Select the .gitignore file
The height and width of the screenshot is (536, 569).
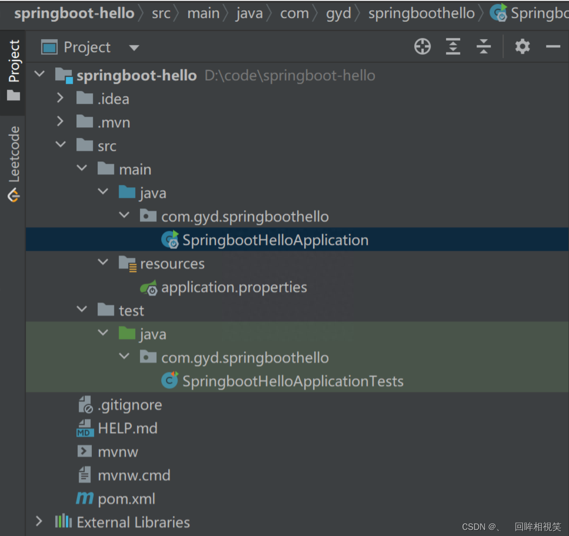[x=130, y=404]
